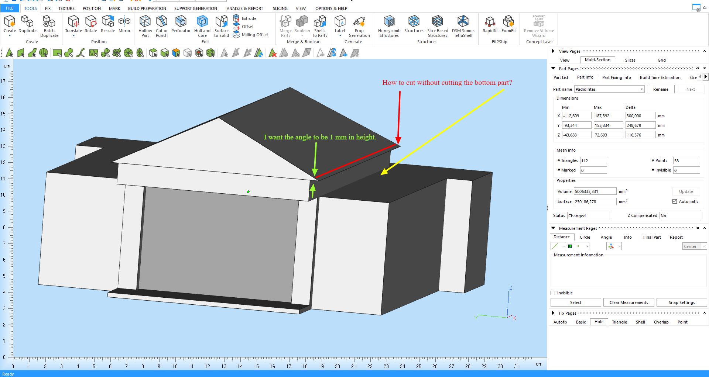
Task: Open the Create part tool
Action: (x=10, y=25)
